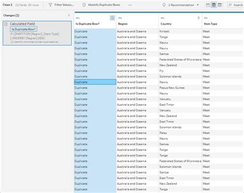Click the Is Duplicate Row? field pill
The image size is (244, 193).
[x=24, y=29]
